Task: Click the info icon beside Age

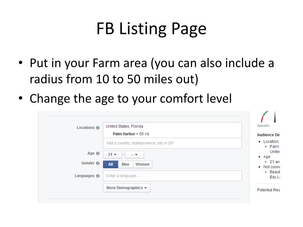Action: 98,153
